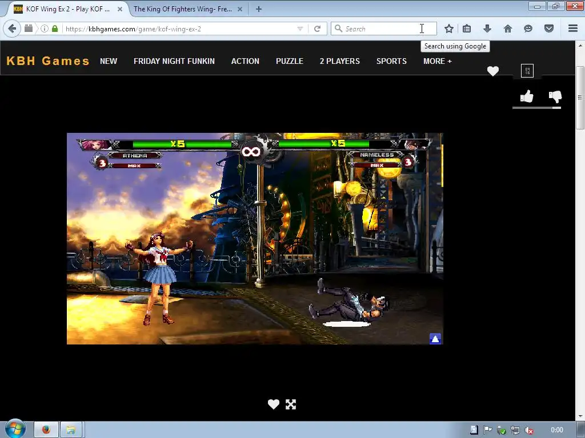The image size is (585, 438).
Task: Click the site information (i) icon
Action: pyautogui.click(x=45, y=29)
